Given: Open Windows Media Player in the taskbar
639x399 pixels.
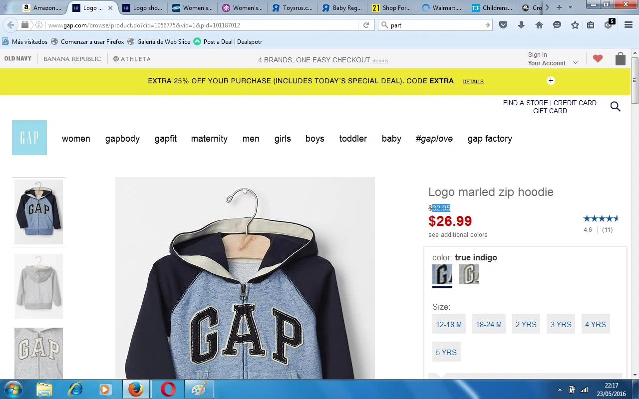Looking at the screenshot, I should click(105, 389).
